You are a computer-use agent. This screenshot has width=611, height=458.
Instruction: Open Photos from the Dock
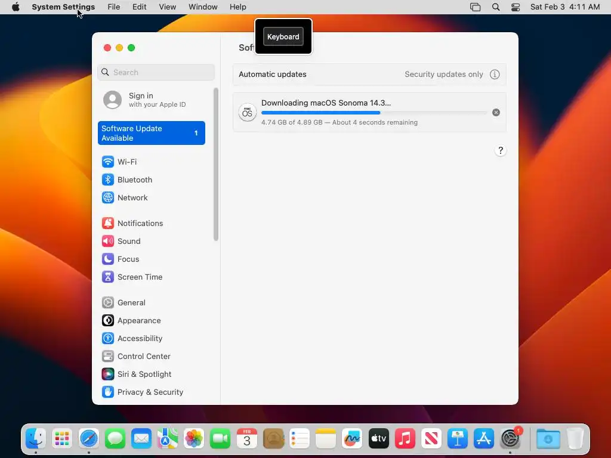point(194,438)
